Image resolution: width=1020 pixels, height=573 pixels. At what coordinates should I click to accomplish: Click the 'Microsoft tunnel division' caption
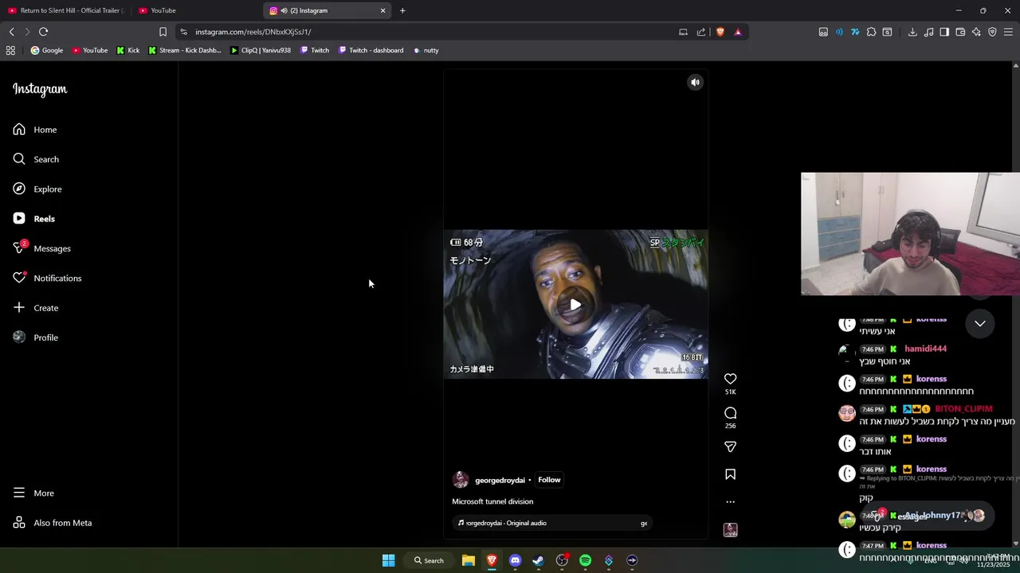pyautogui.click(x=492, y=501)
